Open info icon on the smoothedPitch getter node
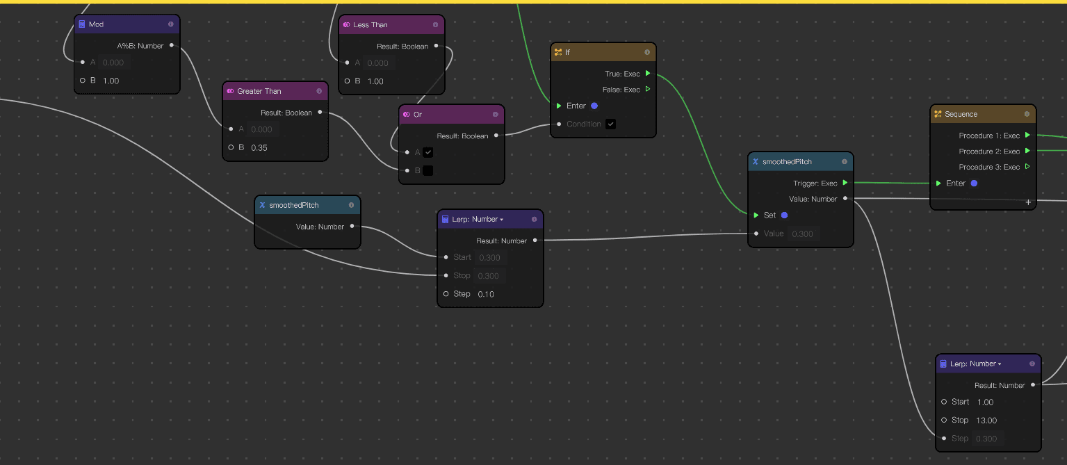The width and height of the screenshot is (1067, 465). click(x=351, y=205)
